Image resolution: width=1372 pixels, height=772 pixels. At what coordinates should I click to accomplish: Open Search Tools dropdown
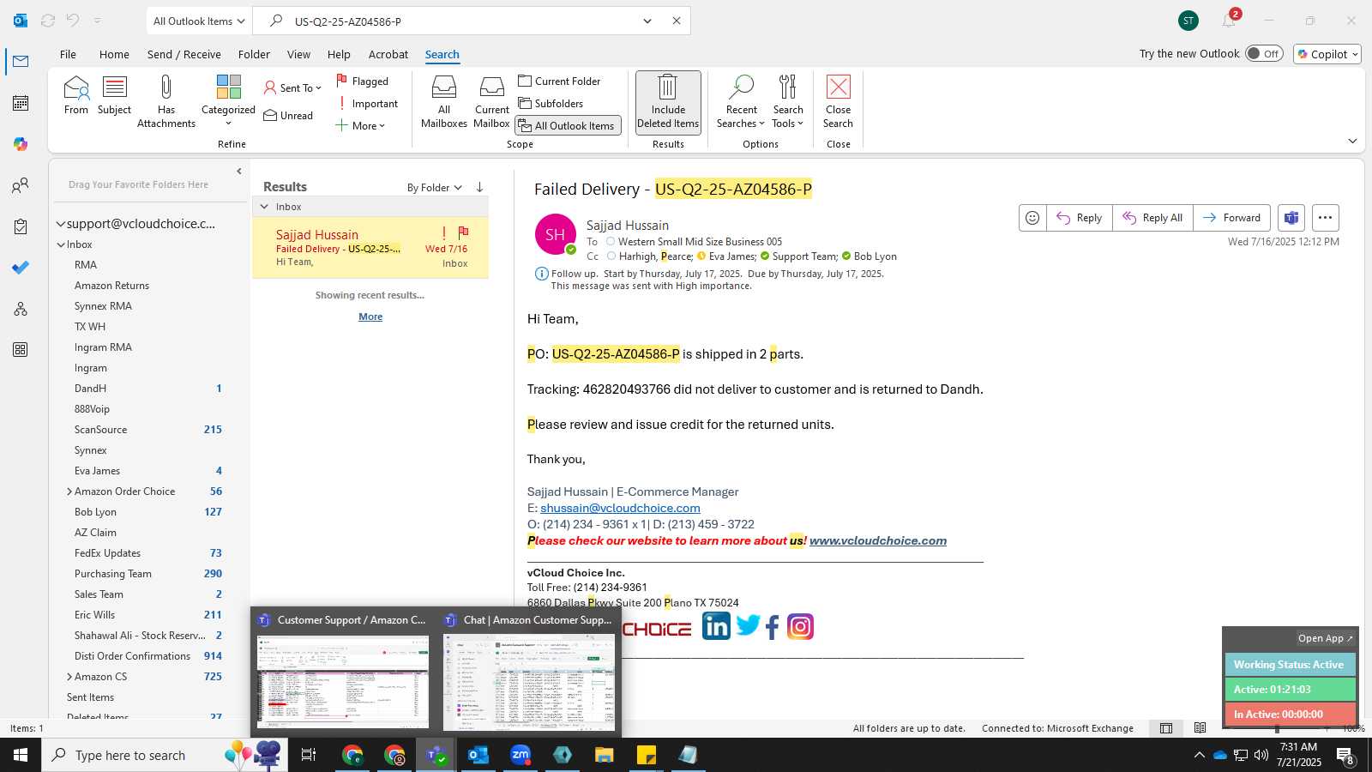coord(787,101)
